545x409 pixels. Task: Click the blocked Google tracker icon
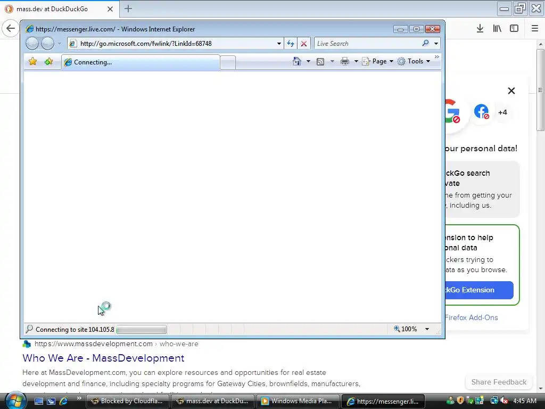tap(453, 112)
